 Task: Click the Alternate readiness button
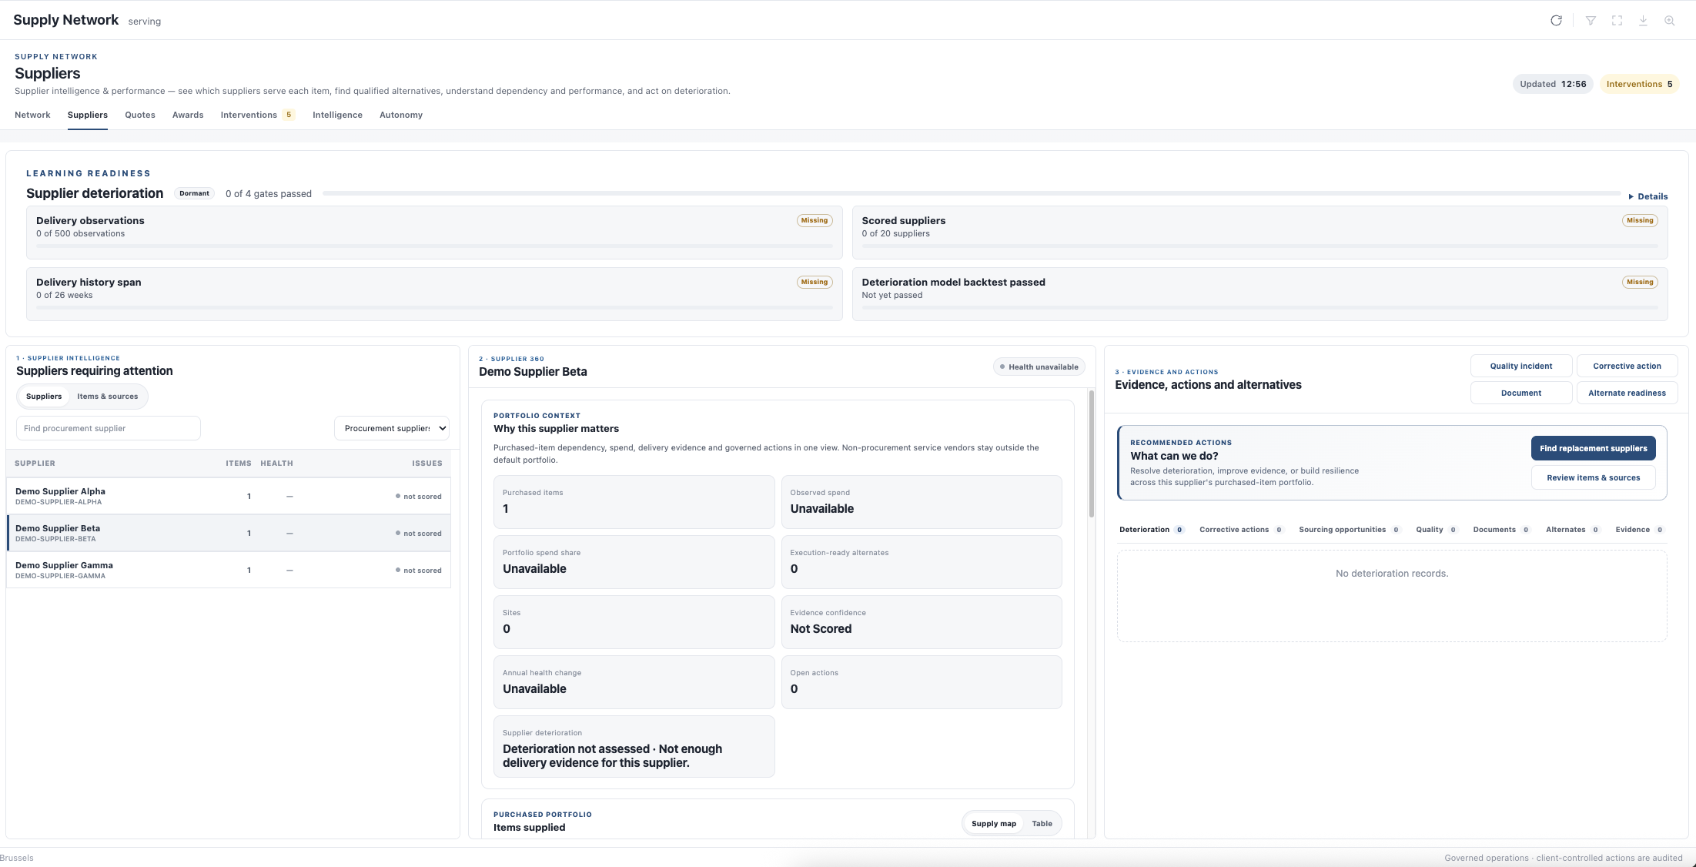[1627, 393]
